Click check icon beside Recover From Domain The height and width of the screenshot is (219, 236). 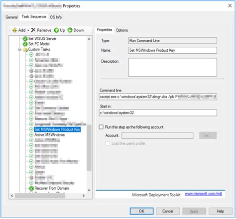coord(31,188)
